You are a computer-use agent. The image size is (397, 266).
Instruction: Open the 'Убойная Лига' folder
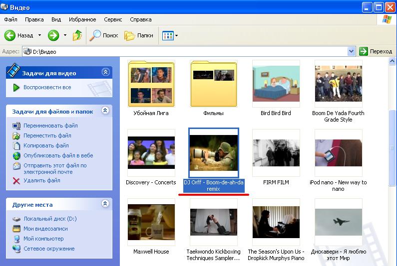tap(151, 84)
